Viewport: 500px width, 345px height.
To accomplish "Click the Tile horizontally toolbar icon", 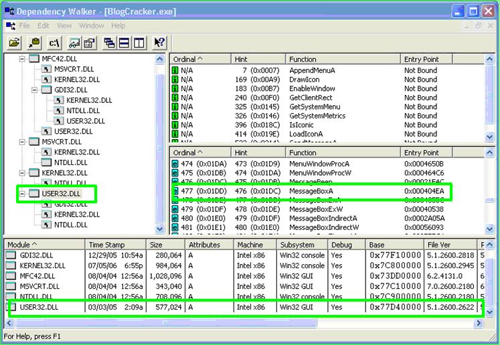I will tap(124, 42).
